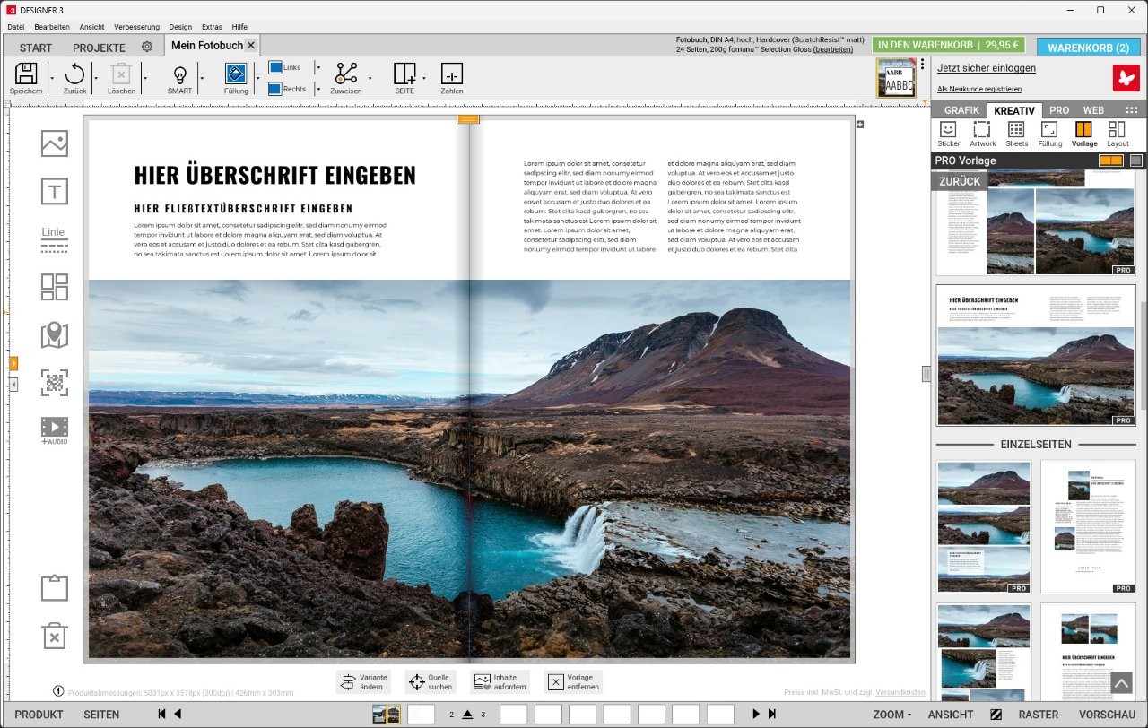Select the Rechts fill color swatch
The height and width of the screenshot is (728, 1148).
pyautogui.click(x=276, y=89)
